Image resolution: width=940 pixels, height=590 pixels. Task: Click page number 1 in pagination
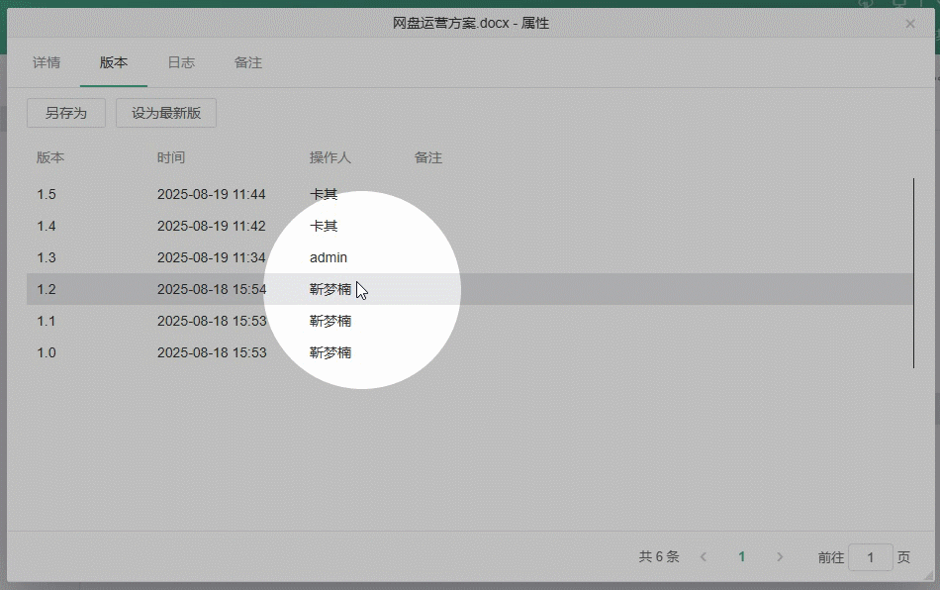point(741,556)
